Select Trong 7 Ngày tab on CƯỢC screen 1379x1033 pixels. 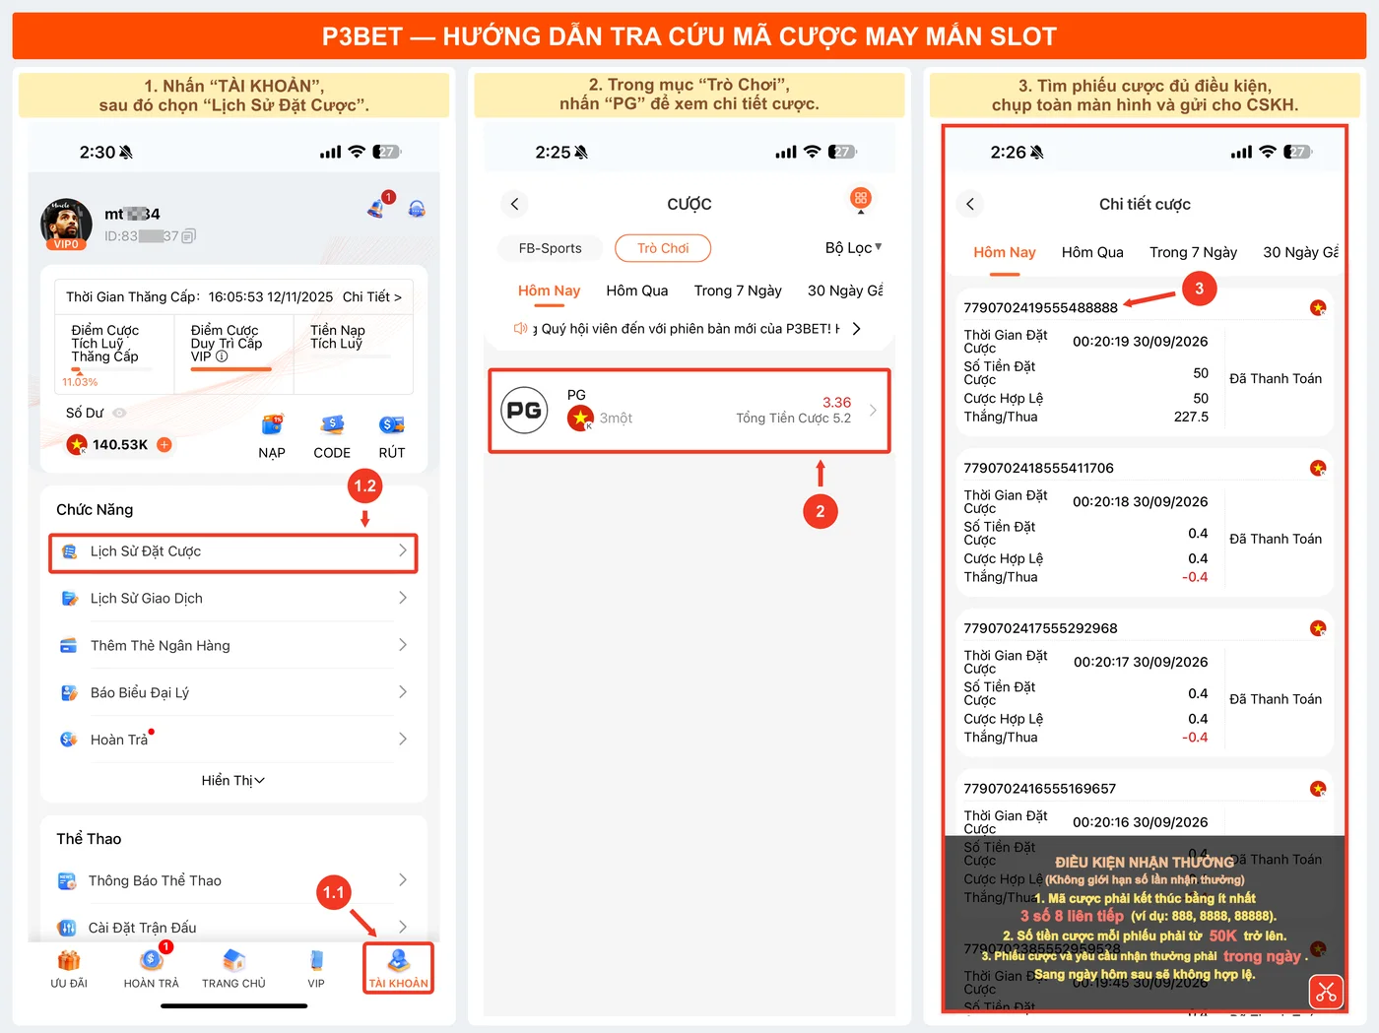(x=738, y=291)
